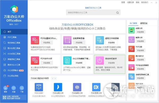Image resolution: width=159 pixels, height=103 pixels.
Task: Open 配置 settings in top bar
Action: 123,2
